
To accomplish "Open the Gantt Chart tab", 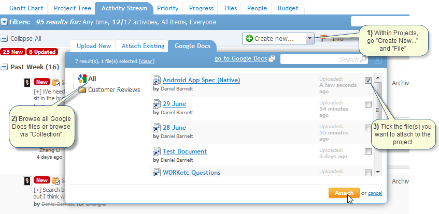I will 25,8.
